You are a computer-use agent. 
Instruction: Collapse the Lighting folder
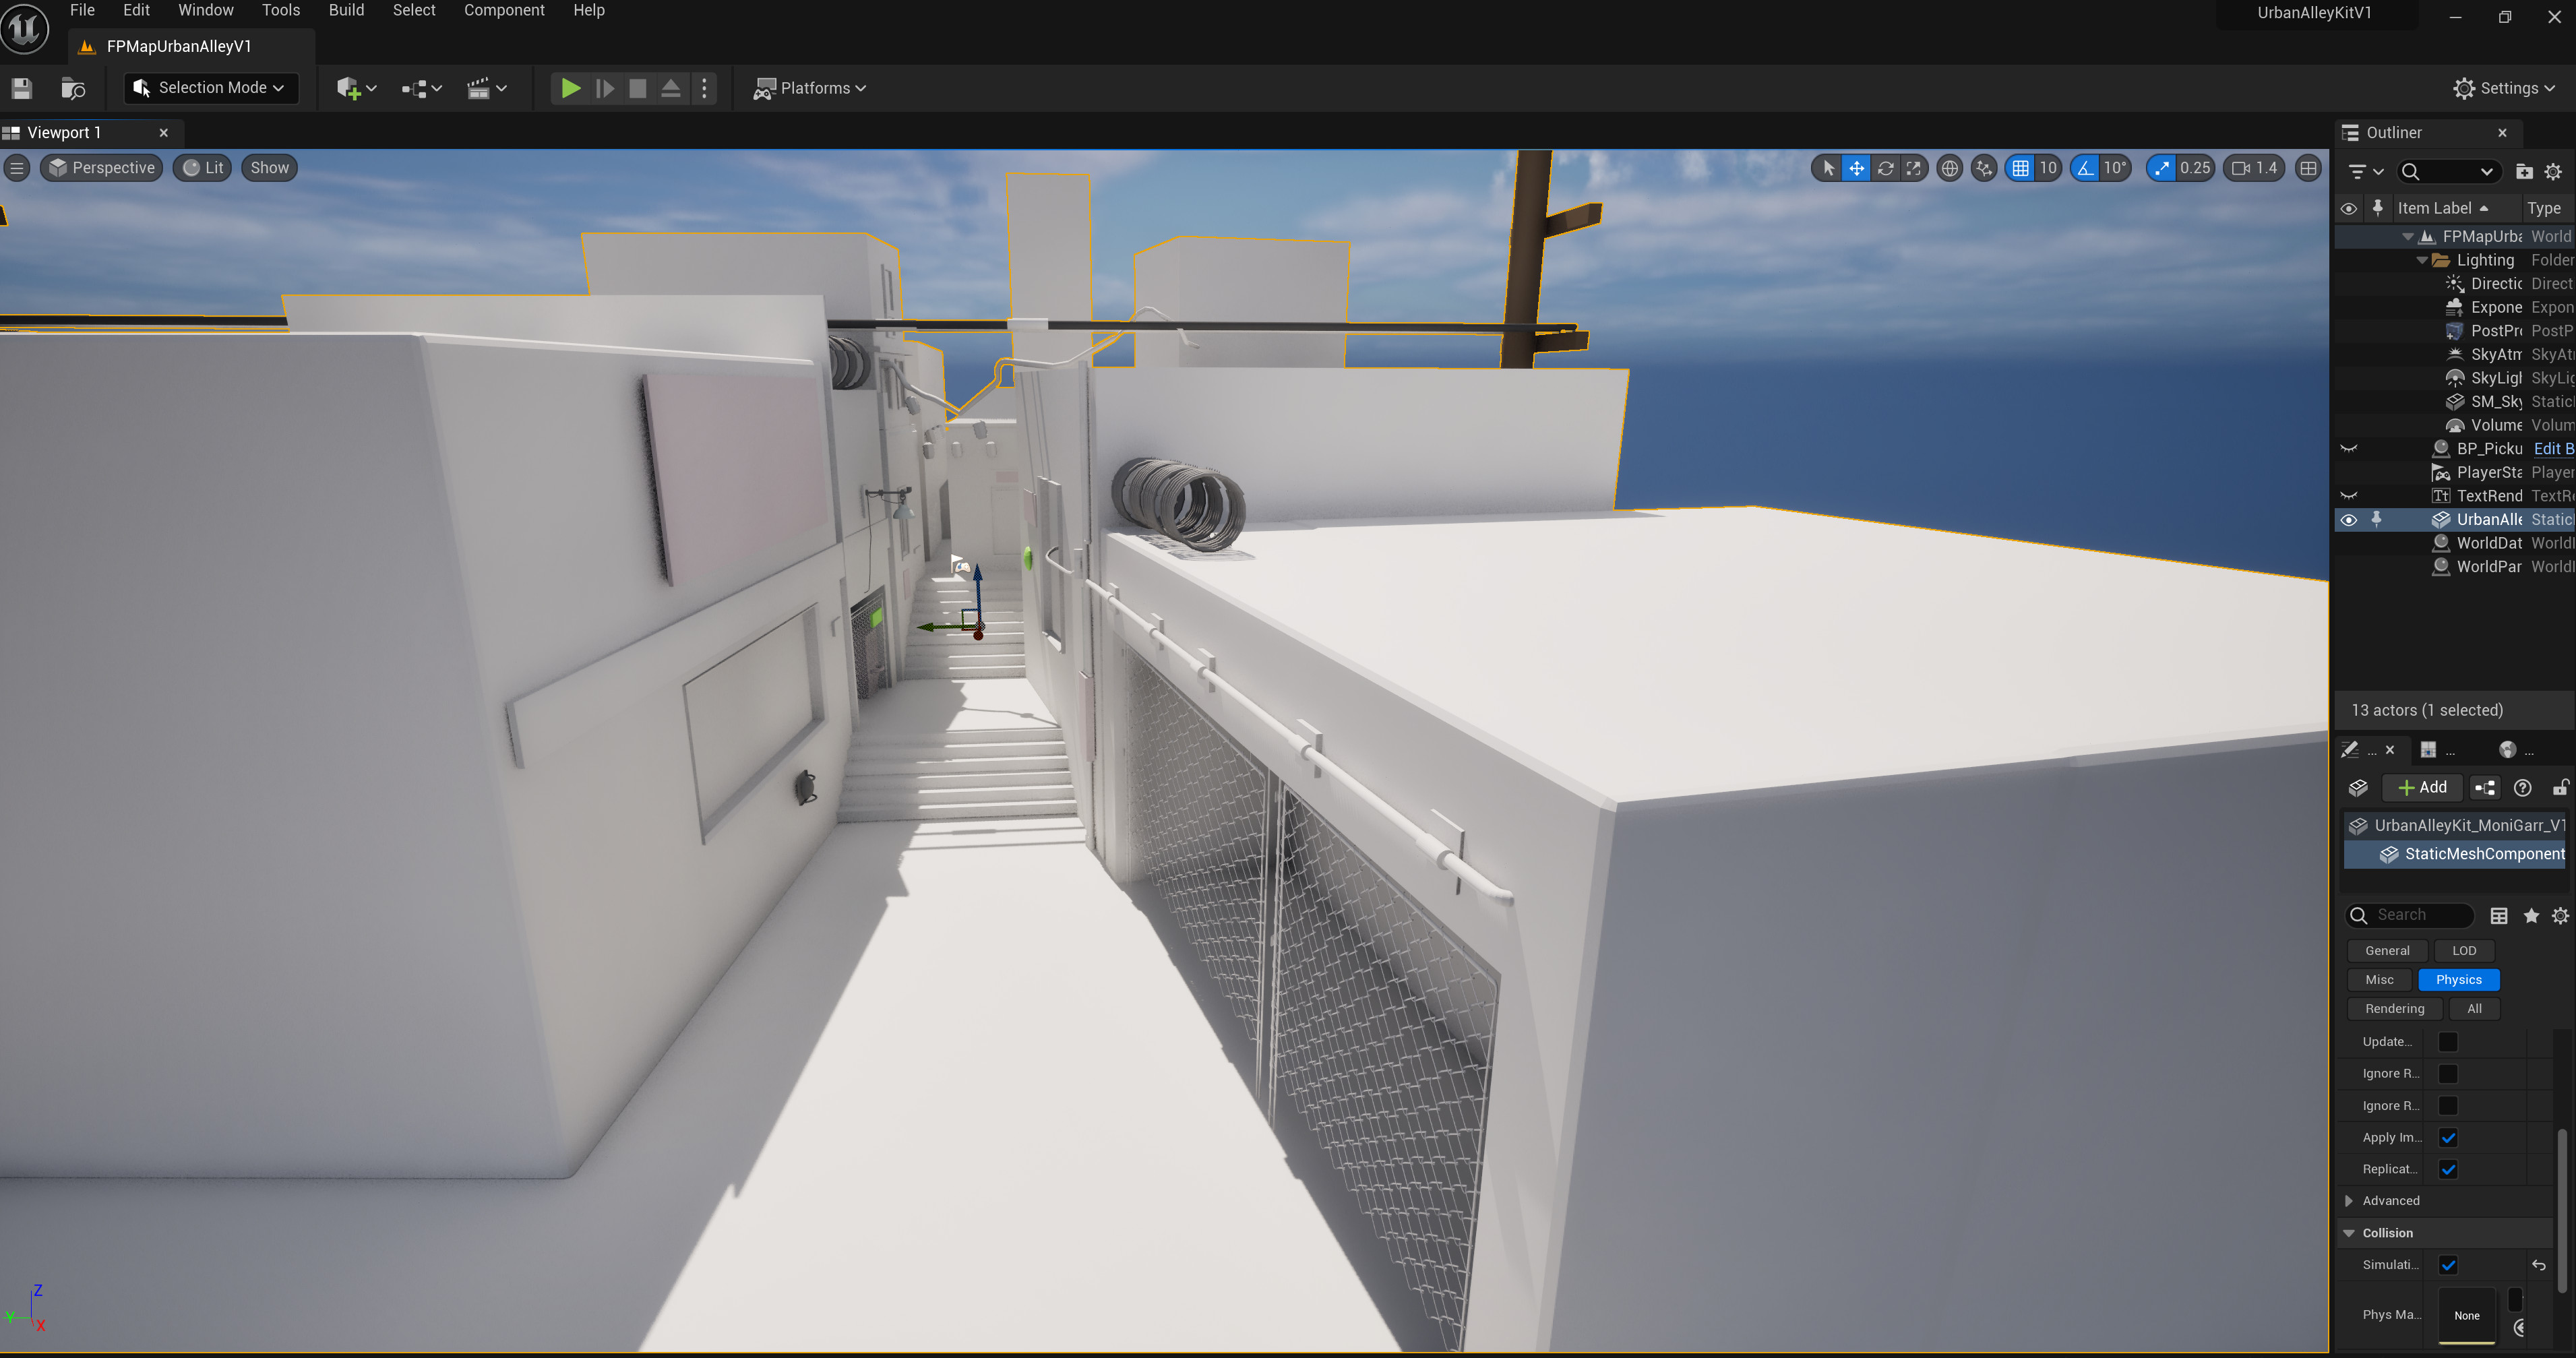coord(2422,261)
